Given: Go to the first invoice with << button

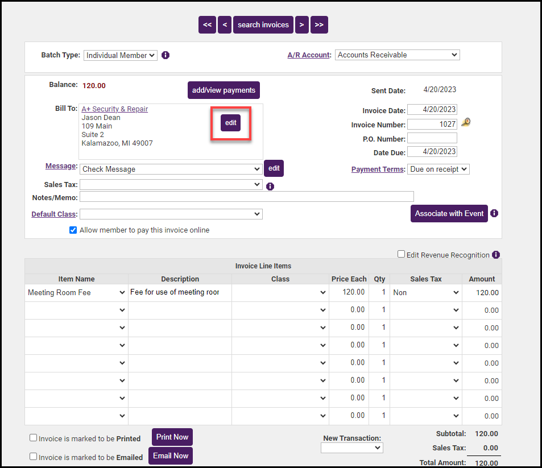Looking at the screenshot, I should [x=207, y=24].
